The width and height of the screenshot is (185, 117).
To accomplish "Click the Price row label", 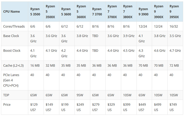I will point(15,107).
